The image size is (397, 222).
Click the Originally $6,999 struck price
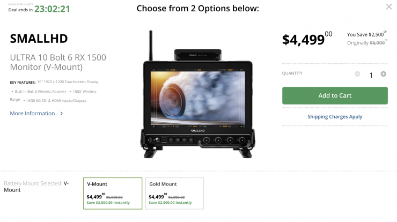[x=367, y=42]
